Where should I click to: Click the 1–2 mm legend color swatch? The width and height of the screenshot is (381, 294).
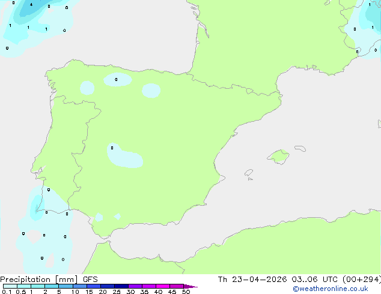(38, 286)
